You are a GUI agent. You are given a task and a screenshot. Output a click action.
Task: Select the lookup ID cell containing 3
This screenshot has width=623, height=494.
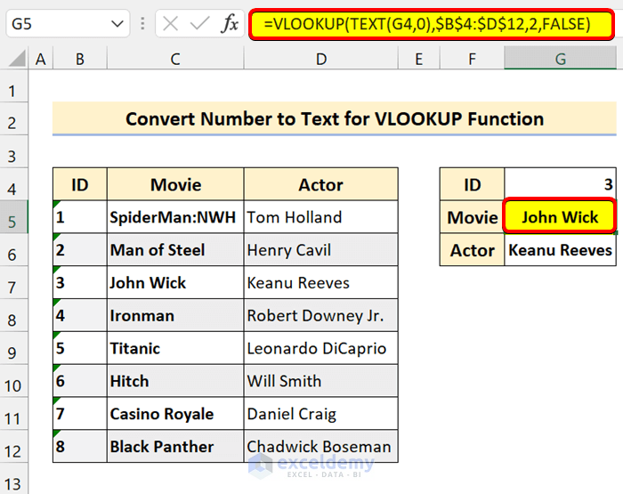560,185
